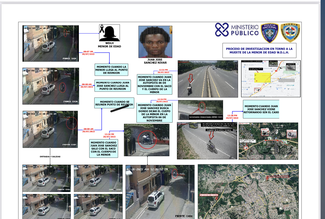Click the CCTV frame stamped 08:08:31 AM
The width and height of the screenshot is (325, 219).
50,129
